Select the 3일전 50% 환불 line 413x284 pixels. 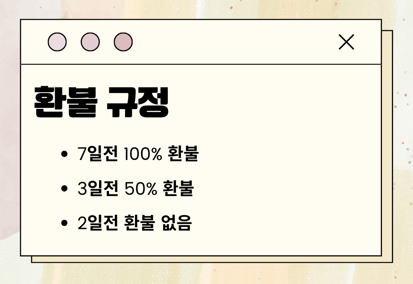click(136, 188)
